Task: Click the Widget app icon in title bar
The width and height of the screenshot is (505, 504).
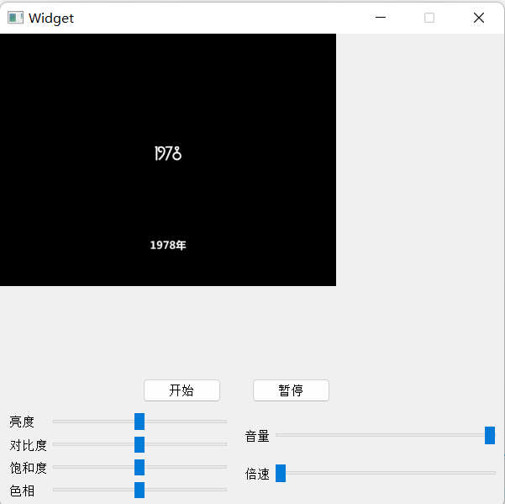Action: pyautogui.click(x=15, y=18)
